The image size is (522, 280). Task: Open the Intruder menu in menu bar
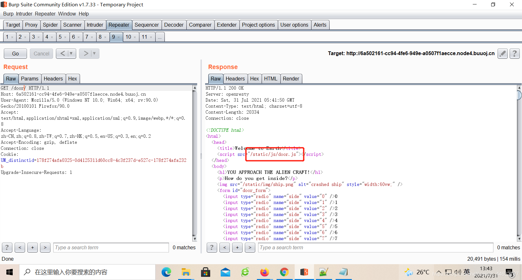(24, 14)
